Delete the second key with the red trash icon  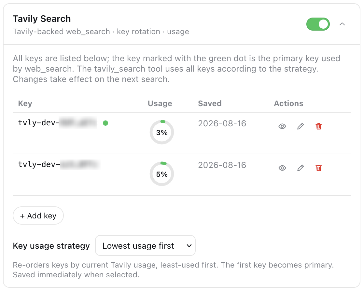pos(319,168)
